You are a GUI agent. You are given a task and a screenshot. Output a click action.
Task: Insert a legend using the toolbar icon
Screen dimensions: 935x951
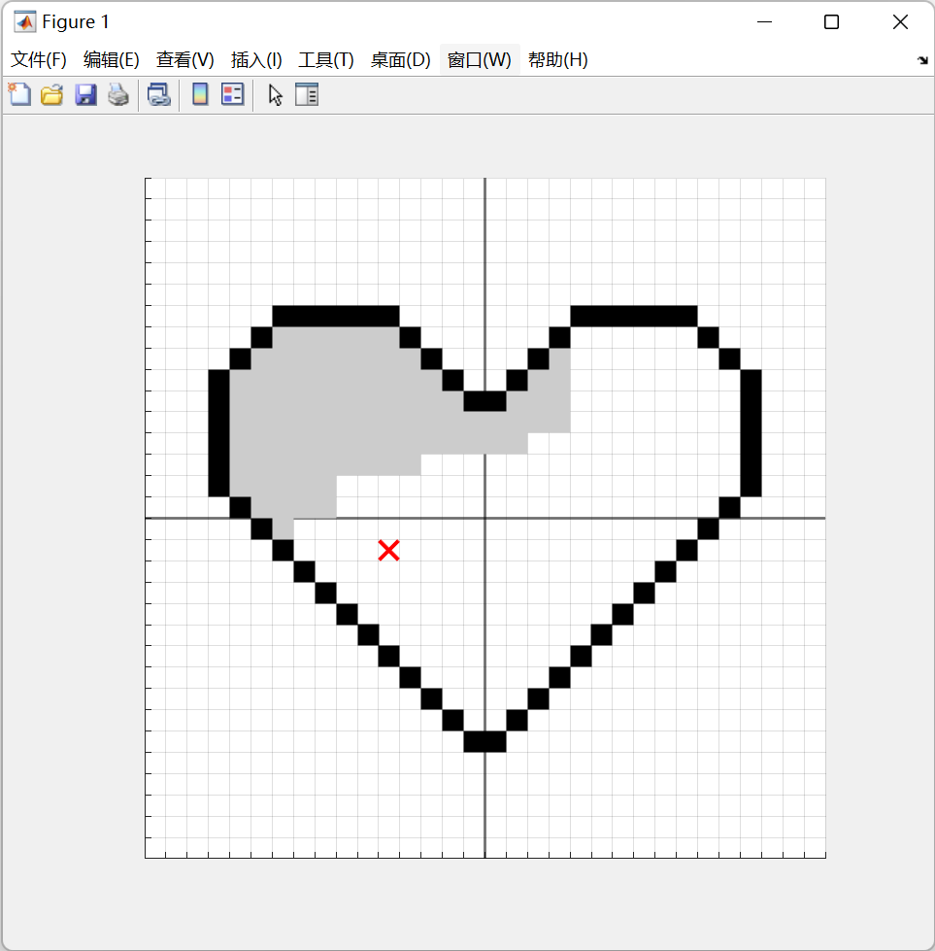click(x=232, y=95)
